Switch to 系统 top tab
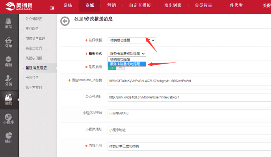 pyautogui.click(x=68, y=5)
